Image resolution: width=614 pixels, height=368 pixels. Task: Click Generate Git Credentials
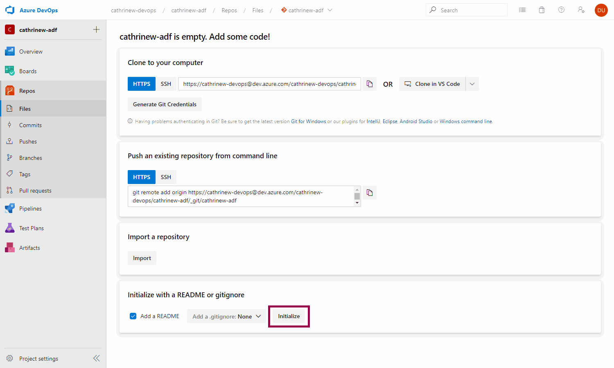click(165, 104)
